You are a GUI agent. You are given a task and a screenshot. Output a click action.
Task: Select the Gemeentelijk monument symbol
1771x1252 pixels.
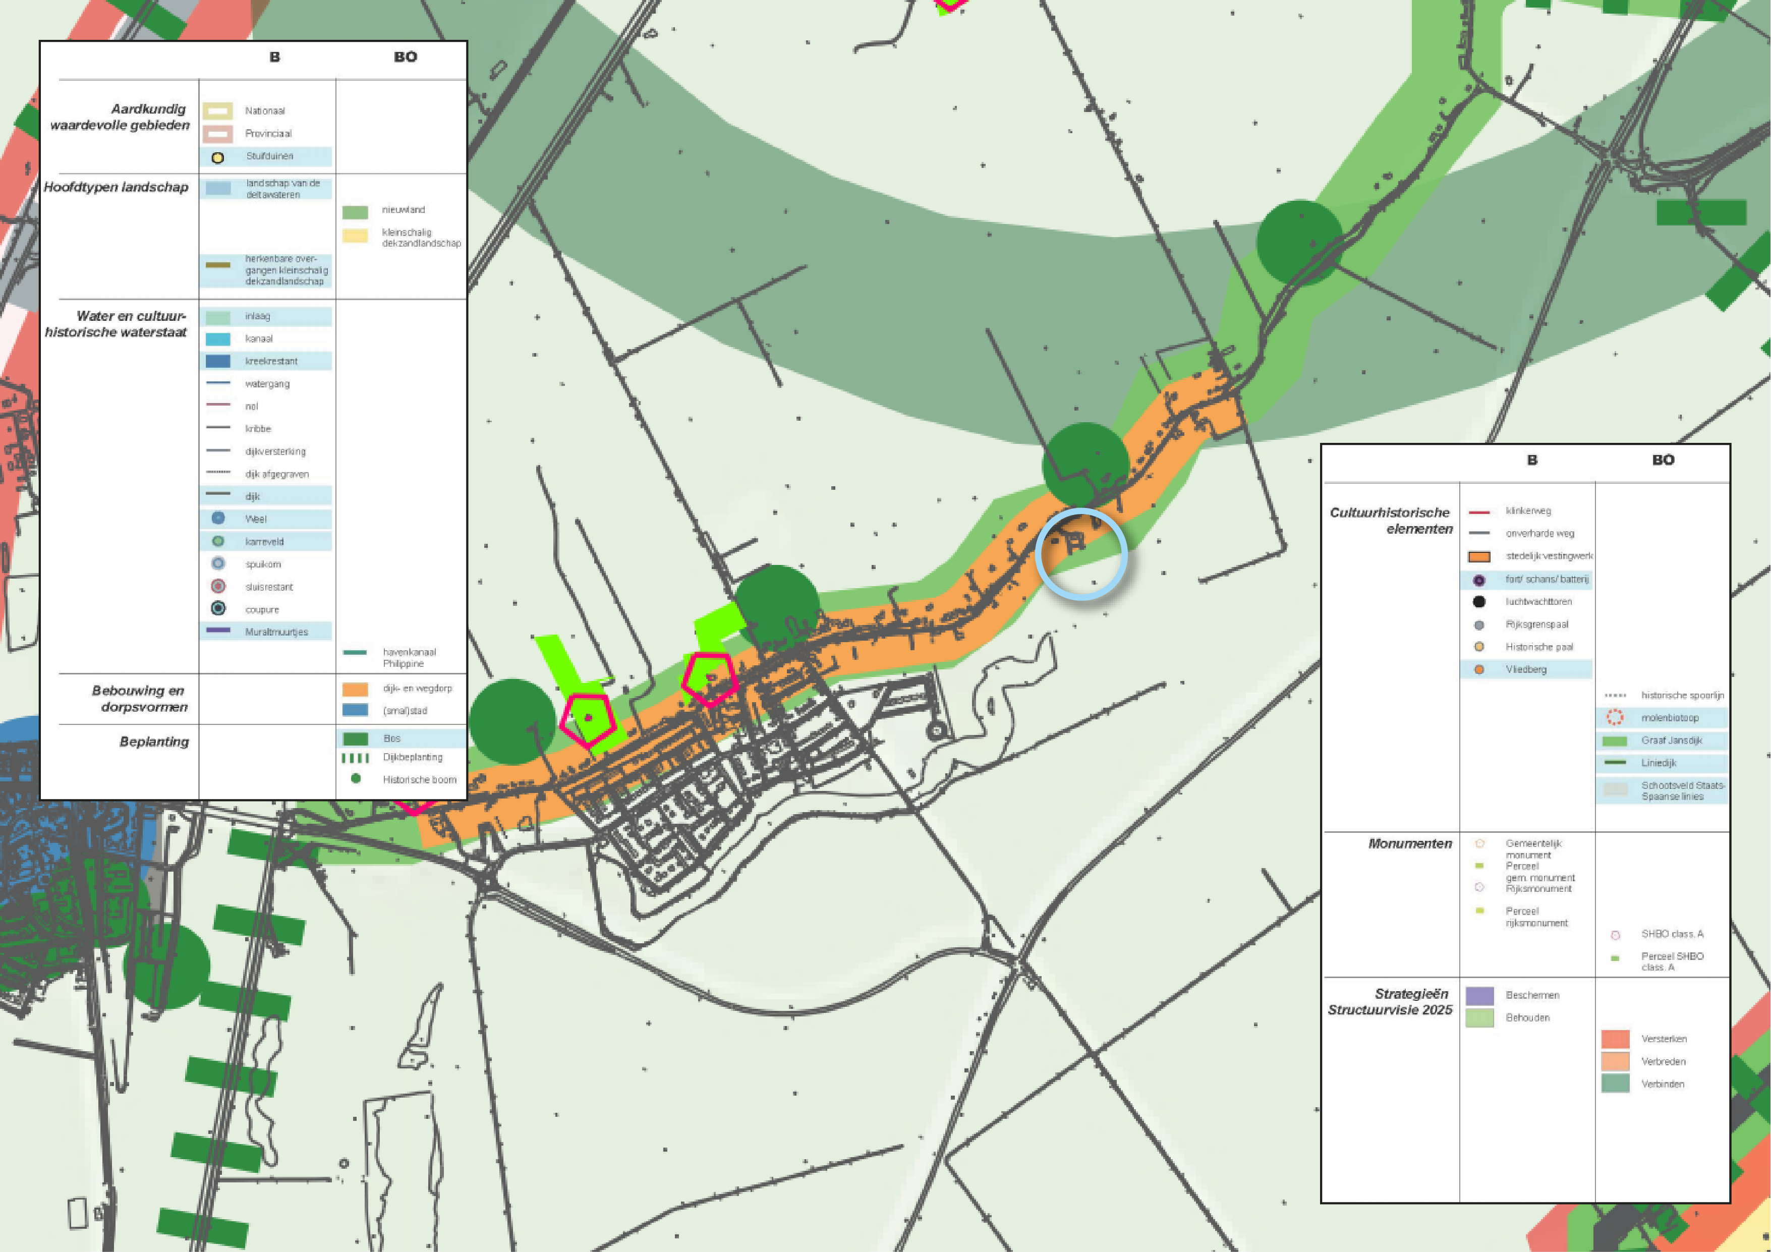[x=1479, y=844]
